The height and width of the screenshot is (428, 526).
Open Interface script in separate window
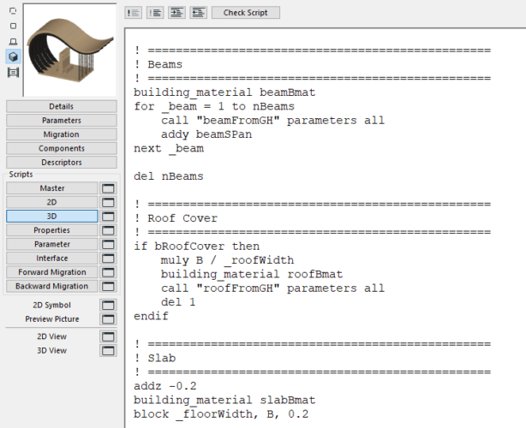[109, 259]
